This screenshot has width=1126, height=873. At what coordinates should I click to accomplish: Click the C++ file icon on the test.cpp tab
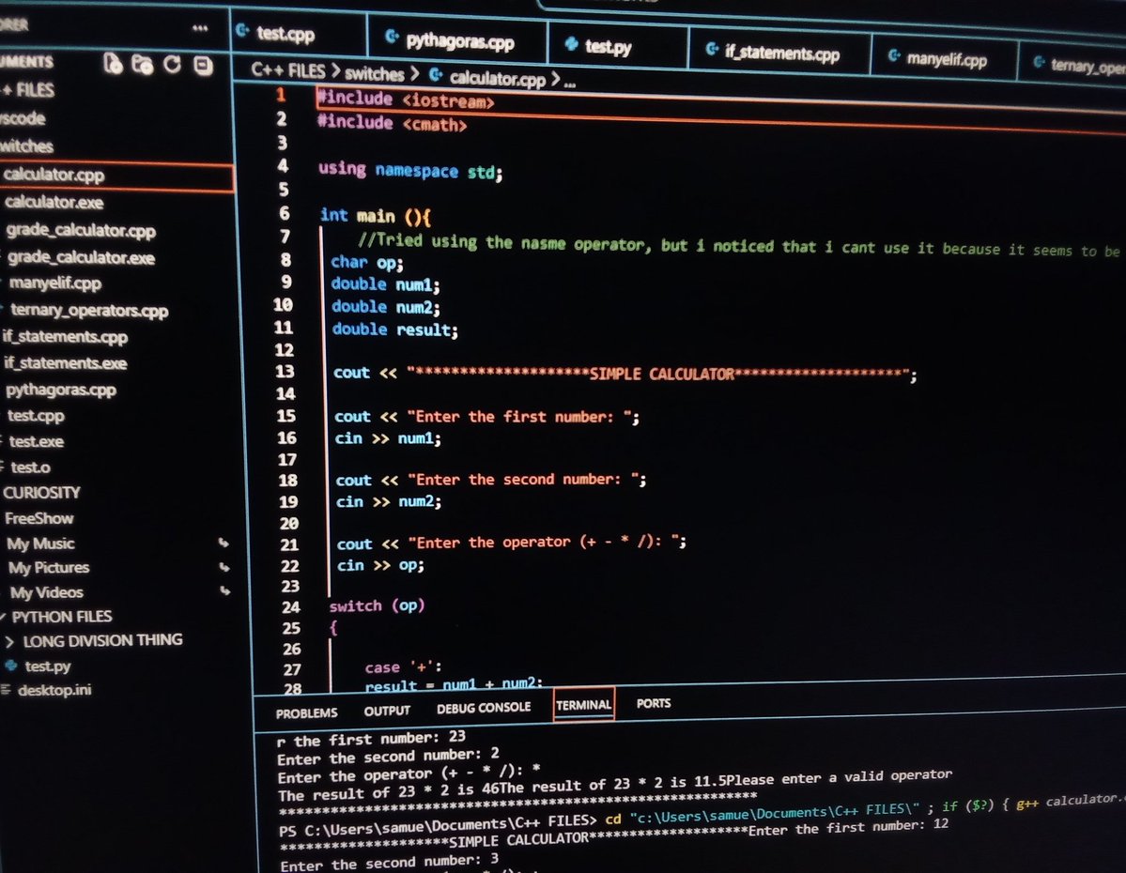[x=242, y=31]
